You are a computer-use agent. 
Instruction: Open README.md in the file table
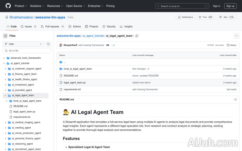pyautogui.click(x=71, y=75)
